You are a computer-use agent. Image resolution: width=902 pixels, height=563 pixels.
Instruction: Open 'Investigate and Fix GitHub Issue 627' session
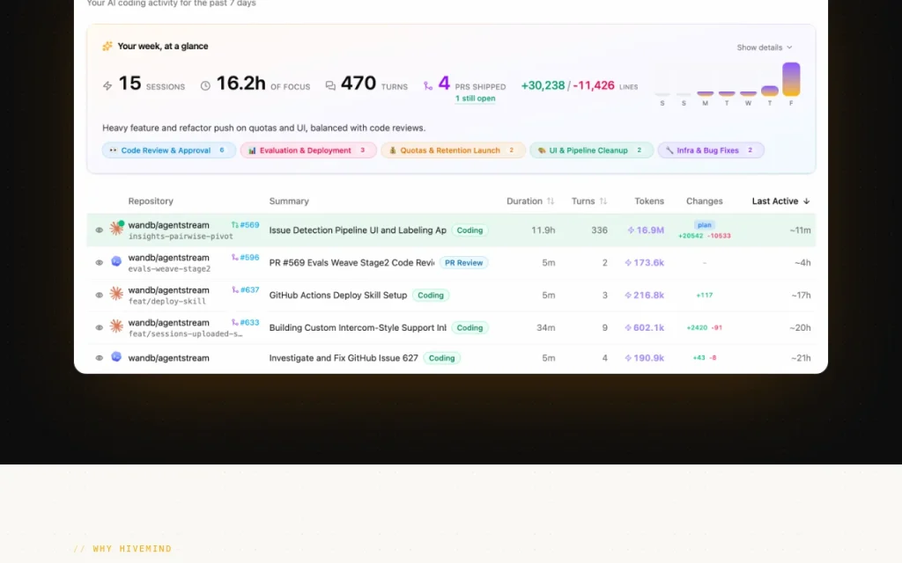(344, 358)
